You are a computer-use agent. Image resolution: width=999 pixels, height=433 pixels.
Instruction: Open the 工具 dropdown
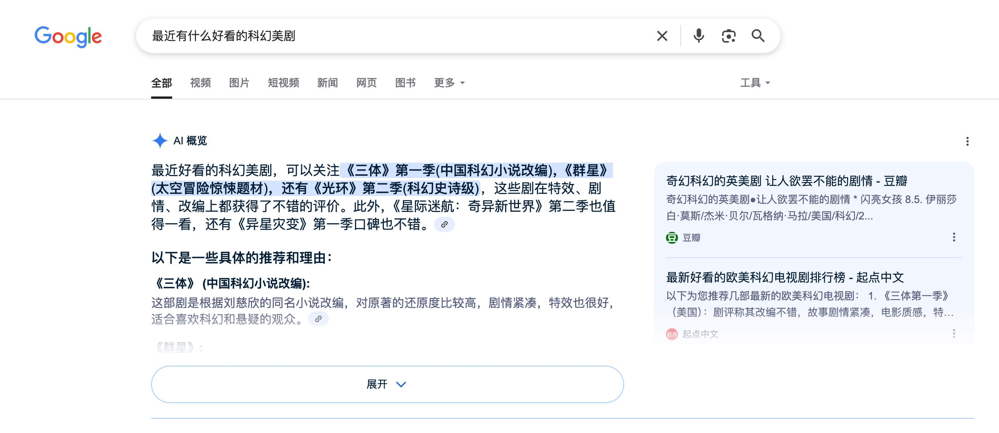click(x=755, y=83)
